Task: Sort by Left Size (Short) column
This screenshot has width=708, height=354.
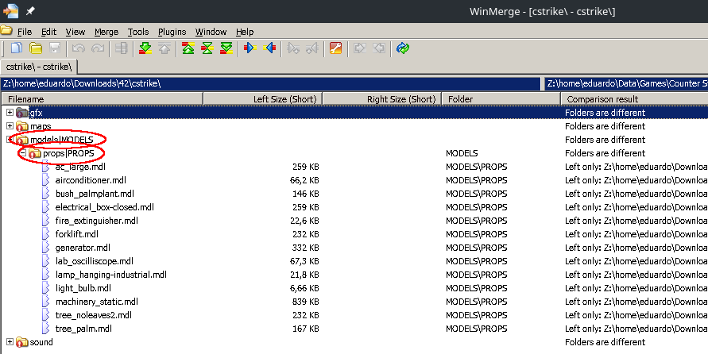Action: pyautogui.click(x=263, y=98)
